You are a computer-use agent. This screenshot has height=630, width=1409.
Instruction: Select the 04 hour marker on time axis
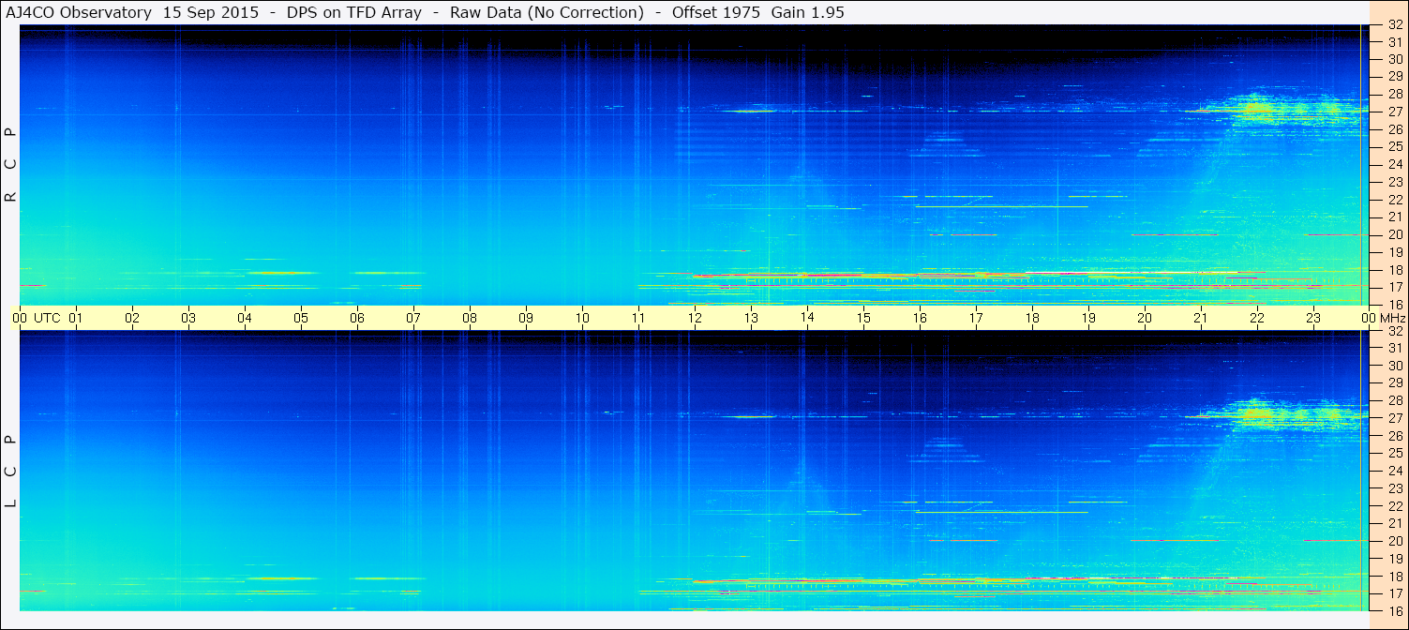[245, 318]
